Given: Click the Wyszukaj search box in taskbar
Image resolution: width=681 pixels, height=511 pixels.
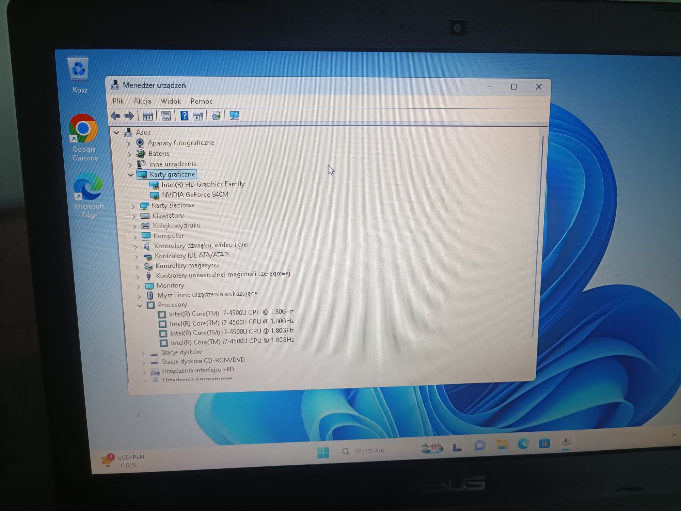Looking at the screenshot, I should coord(370,451).
